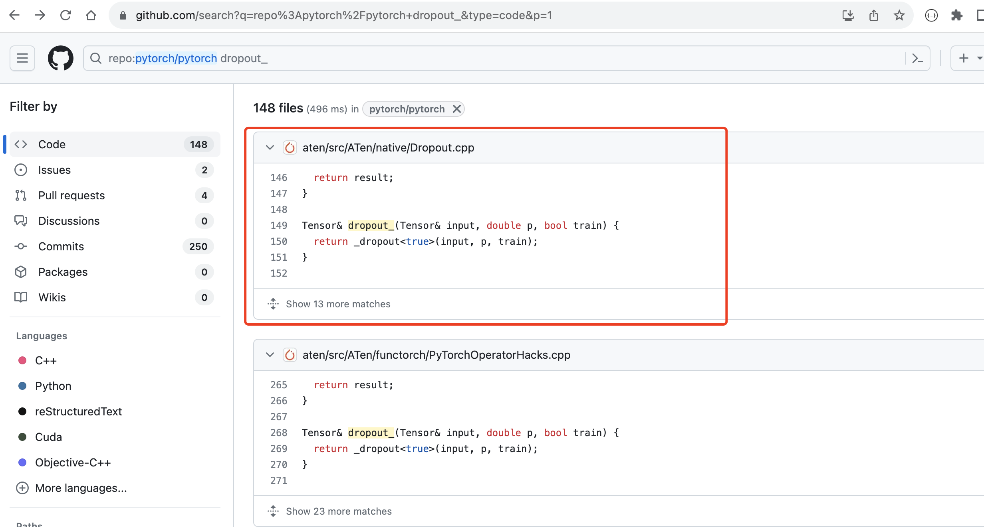
Task: Open the pytorch/pytorch repository chip
Action: pos(407,109)
